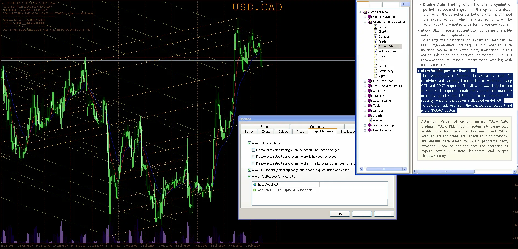Click the Client Terminal Settings open-book icon
Screen dimensions: 518x249
click(x=370, y=22)
